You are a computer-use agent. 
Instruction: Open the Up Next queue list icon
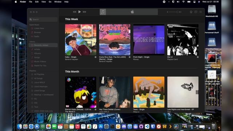pyautogui.click(x=201, y=12)
